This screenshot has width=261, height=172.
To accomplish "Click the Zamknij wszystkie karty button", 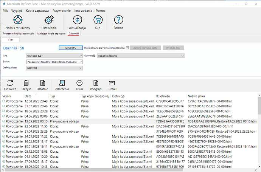I will tap(145, 48).
